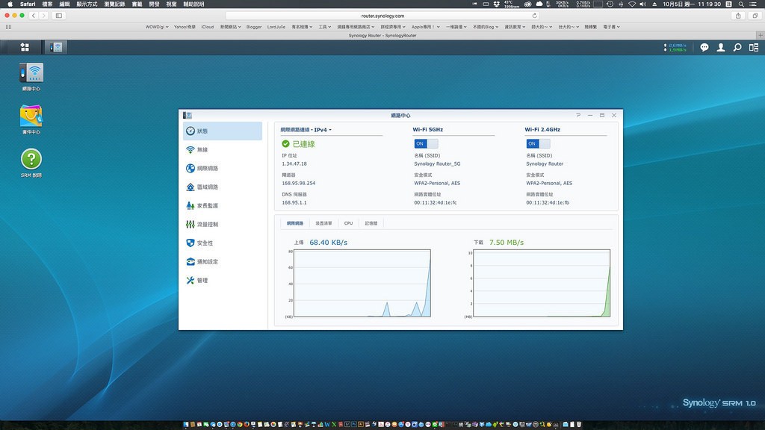
Task: Open the Yahoo!奇摩 bookmark
Action: pyautogui.click(x=185, y=27)
